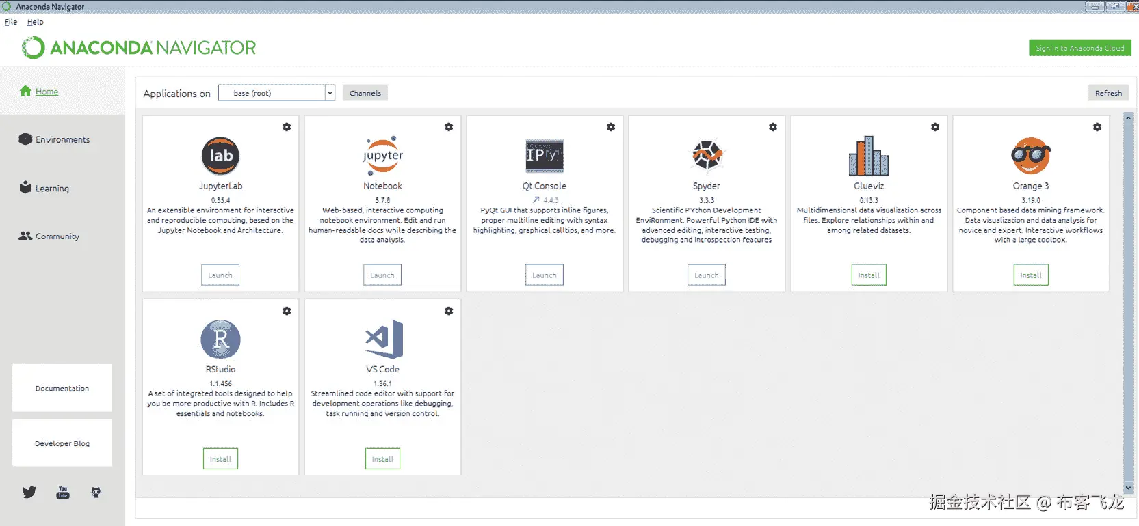Image resolution: width=1139 pixels, height=526 pixels.
Task: Click the Jupyter Notebook logo
Action: [383, 156]
